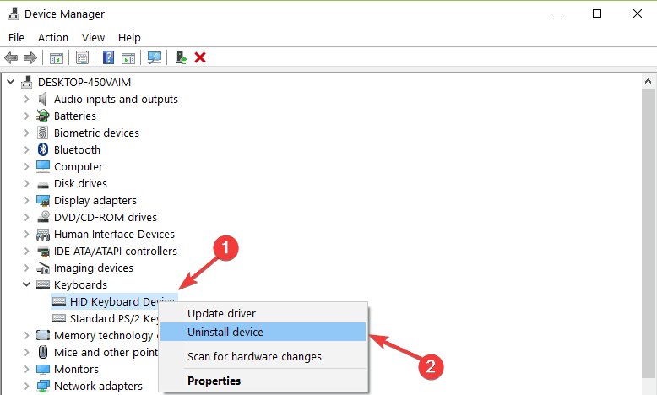Open the Help menu

coord(129,38)
